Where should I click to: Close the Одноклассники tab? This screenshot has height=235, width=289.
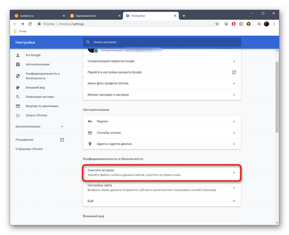(x=120, y=16)
